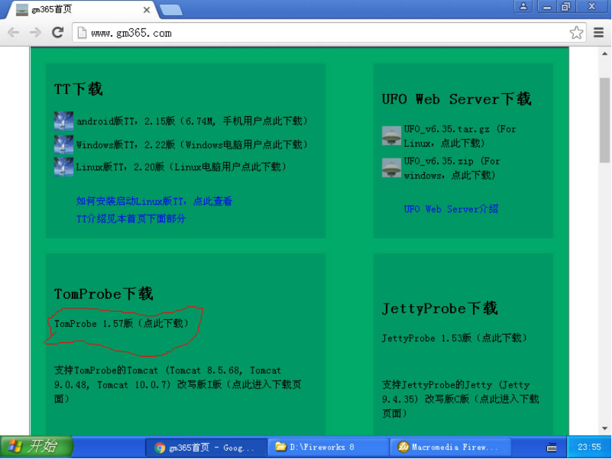
Task: Open a new tab
Action: pos(171,10)
